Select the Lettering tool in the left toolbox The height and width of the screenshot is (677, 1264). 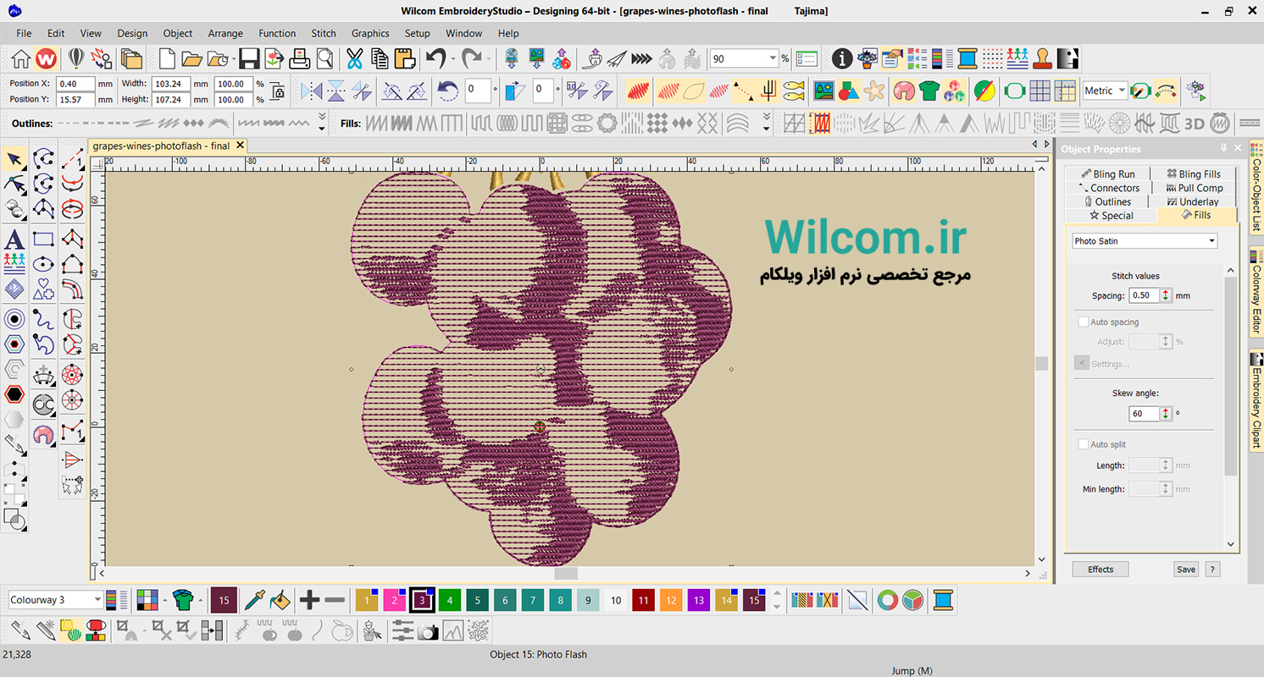(14, 239)
